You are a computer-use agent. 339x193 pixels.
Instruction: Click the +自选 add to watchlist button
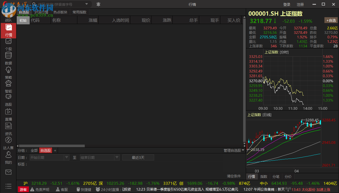(331, 20)
